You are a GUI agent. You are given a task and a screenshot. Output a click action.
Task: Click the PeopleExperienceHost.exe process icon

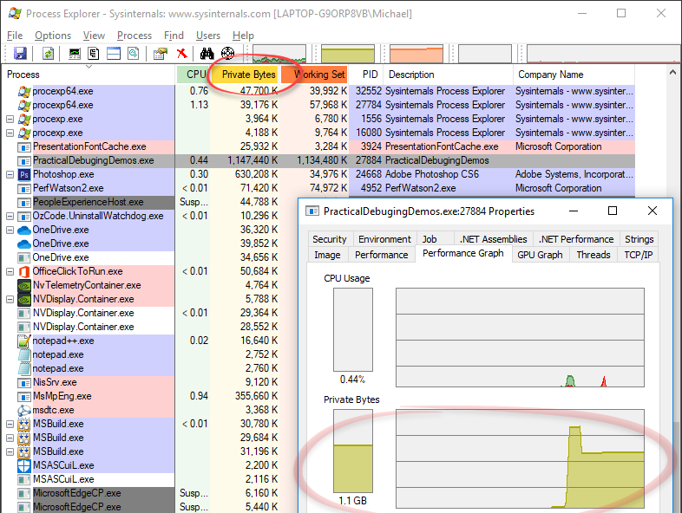tap(24, 203)
